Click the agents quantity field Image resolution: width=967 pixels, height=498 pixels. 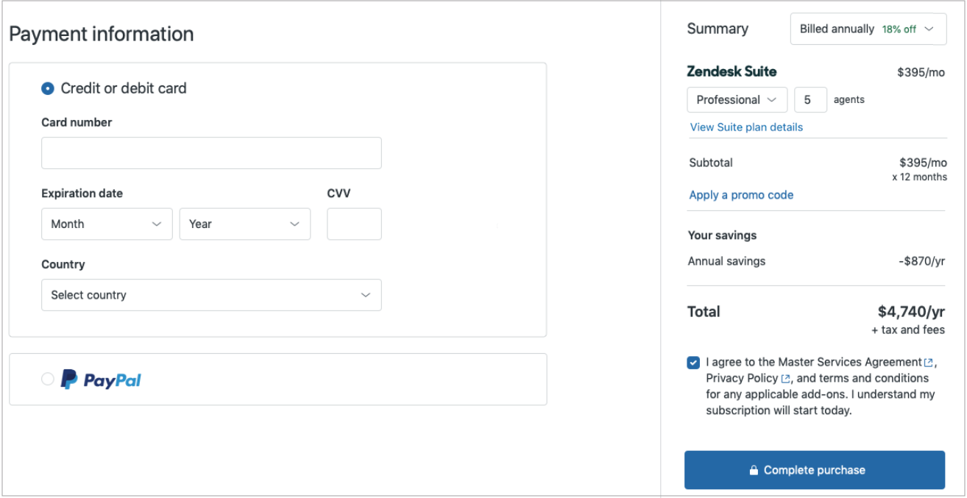[810, 100]
